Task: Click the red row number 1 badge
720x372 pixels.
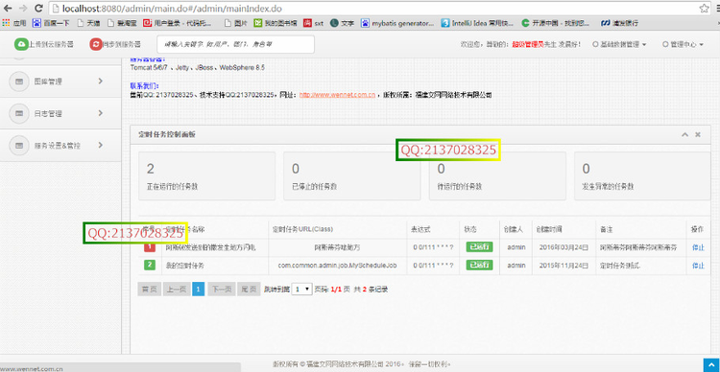Action: [150, 247]
